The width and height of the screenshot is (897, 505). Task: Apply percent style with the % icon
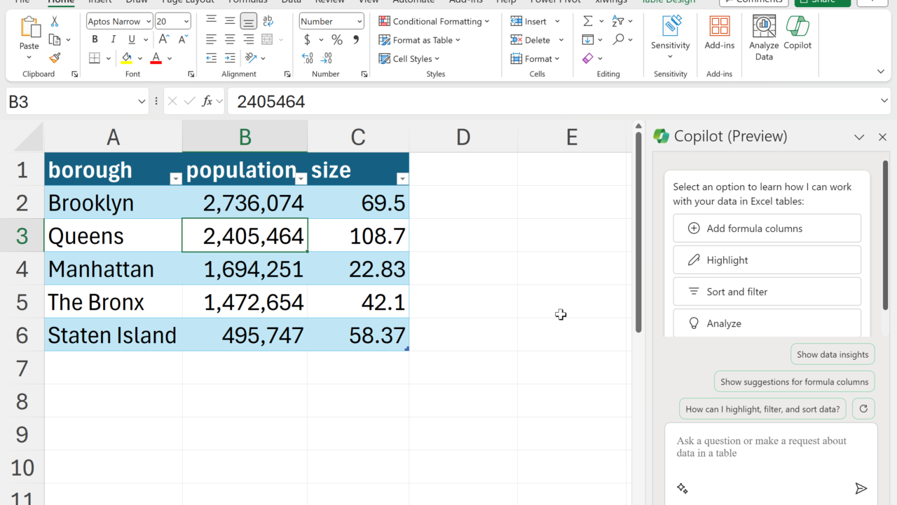[x=337, y=40]
